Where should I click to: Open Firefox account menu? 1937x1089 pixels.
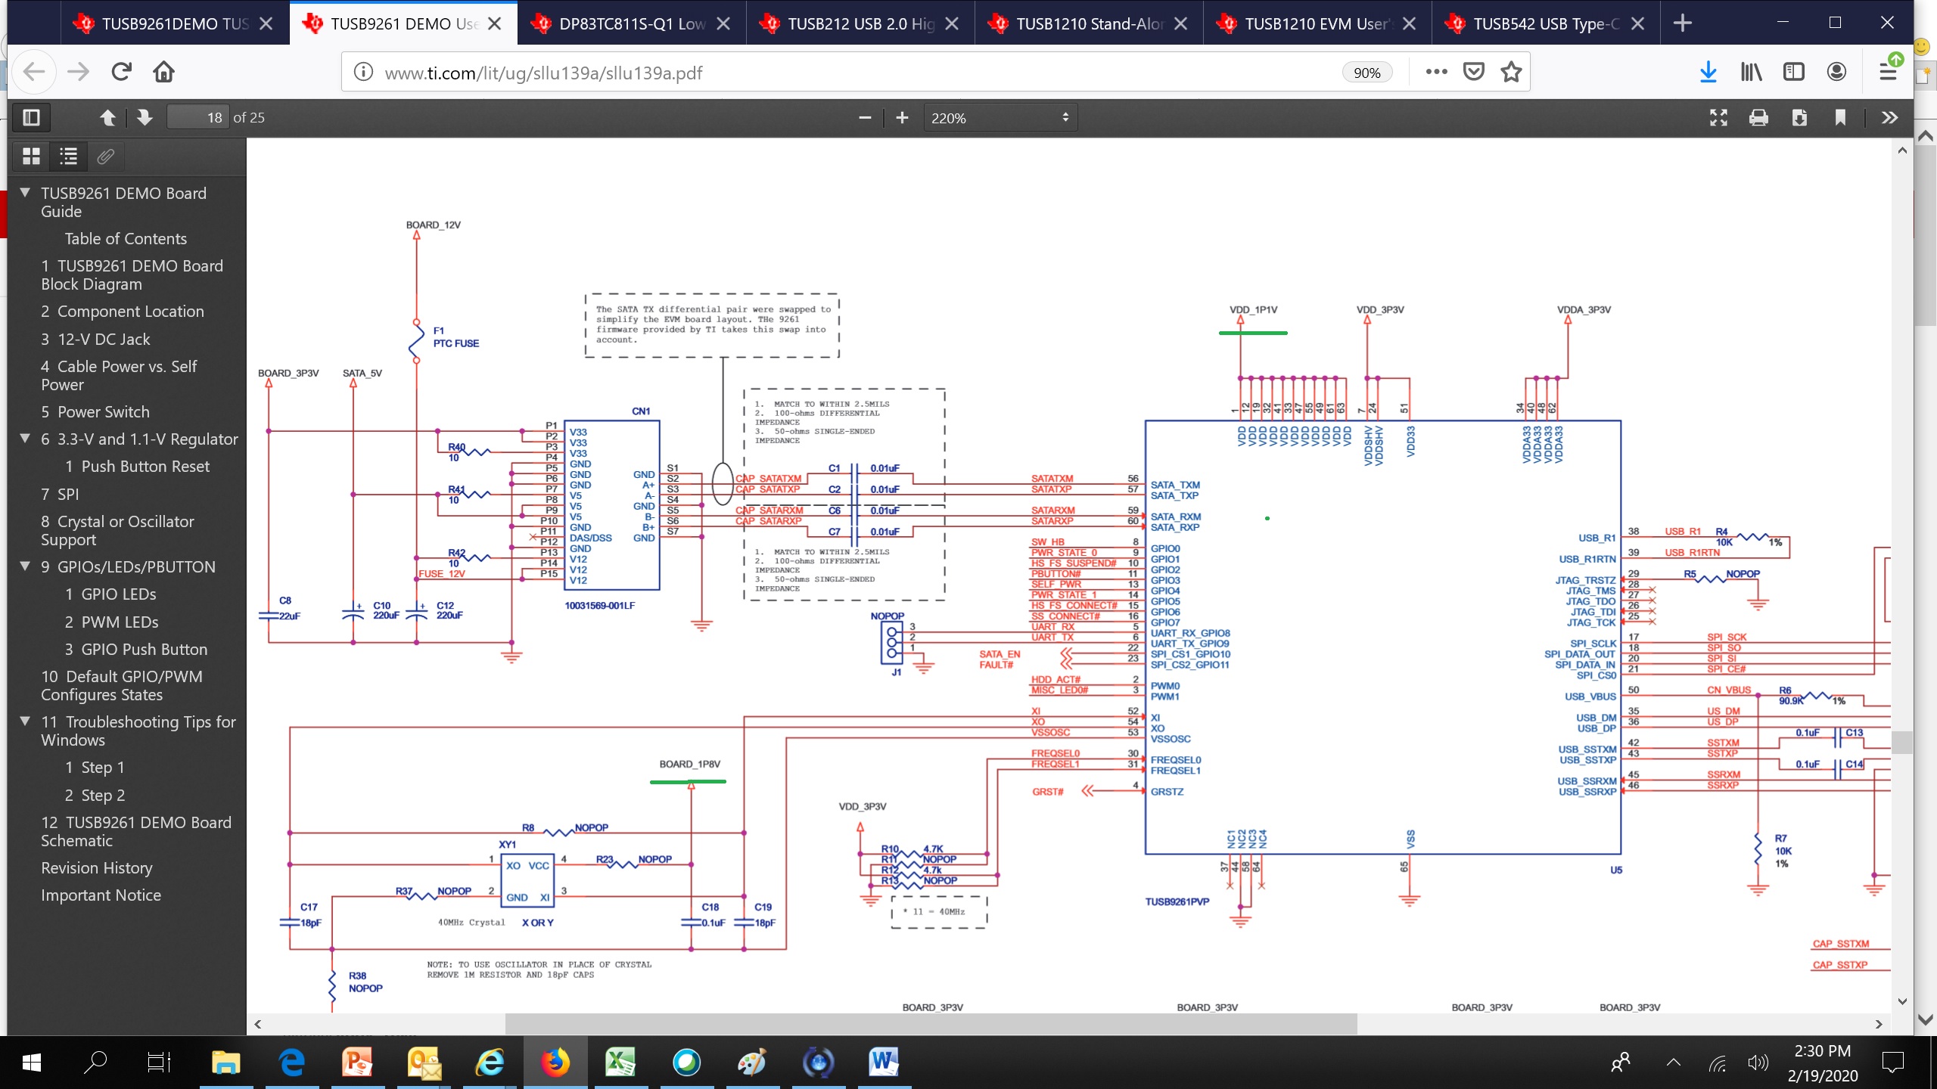[1836, 73]
